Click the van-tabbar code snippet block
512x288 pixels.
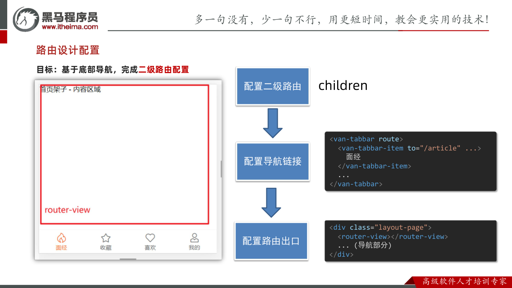click(x=411, y=161)
